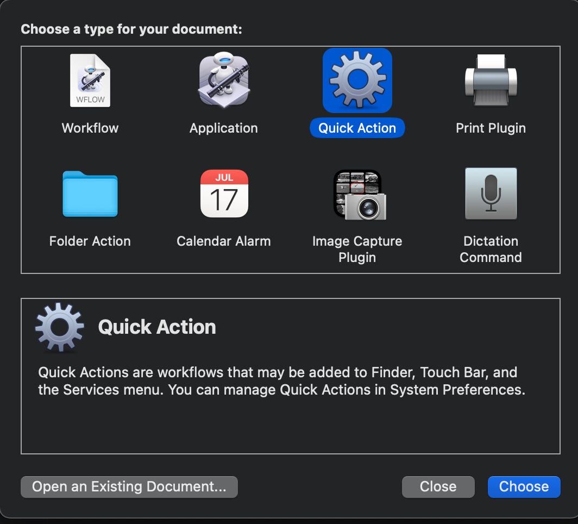Select the Application robot icon
Screen dimensions: 578x524
tap(224, 80)
